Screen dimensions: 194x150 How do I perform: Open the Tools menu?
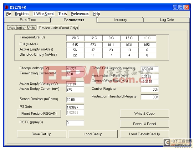(x=63, y=14)
